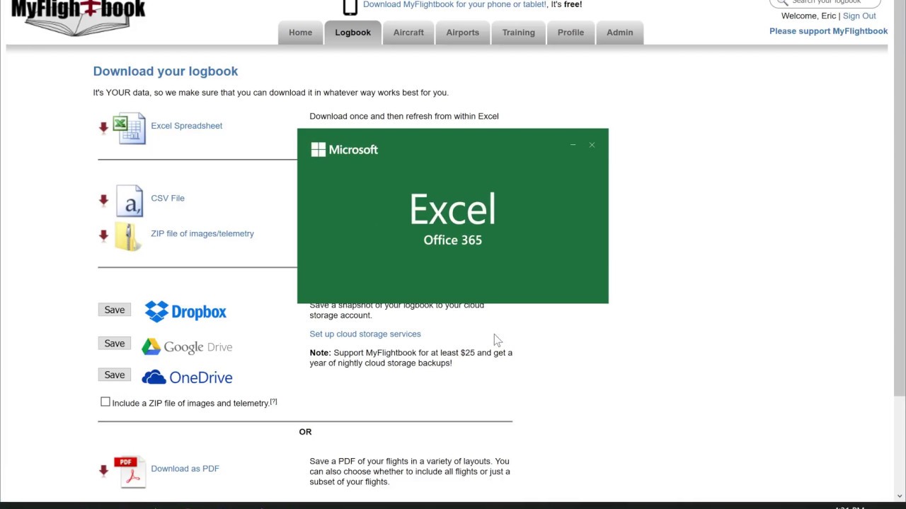Click the CSV File link
906x509 pixels.
(167, 198)
